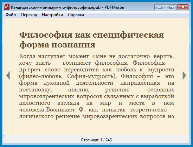Go to the previous page with left arrow
Image resolution: width=193 pixels, height=147 pixels.
click(8, 76)
